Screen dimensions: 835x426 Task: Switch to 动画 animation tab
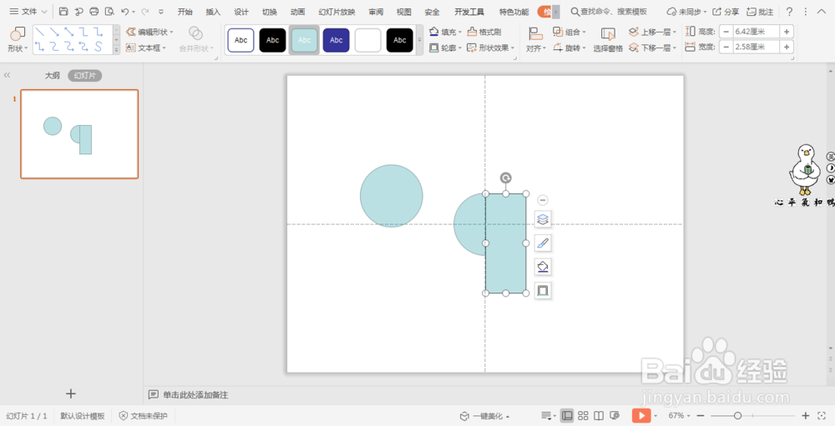[x=298, y=12]
